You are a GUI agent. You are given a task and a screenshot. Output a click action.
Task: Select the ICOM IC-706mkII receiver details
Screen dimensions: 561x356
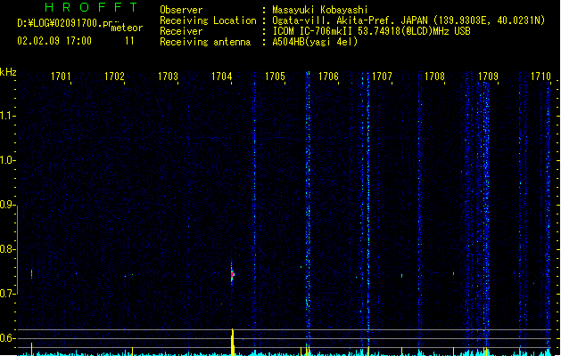(371, 31)
